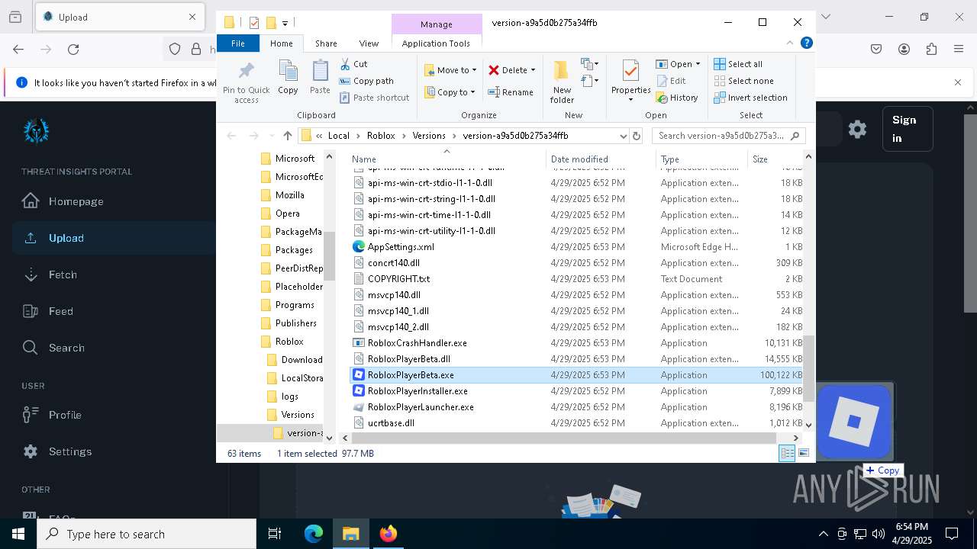Collapse the ribbon with chevron

[x=790, y=43]
